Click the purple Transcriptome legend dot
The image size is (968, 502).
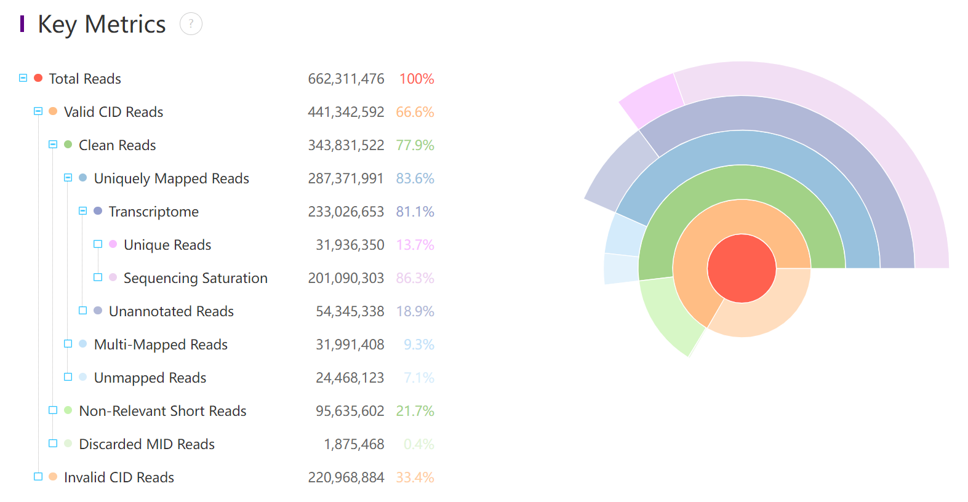coord(98,211)
